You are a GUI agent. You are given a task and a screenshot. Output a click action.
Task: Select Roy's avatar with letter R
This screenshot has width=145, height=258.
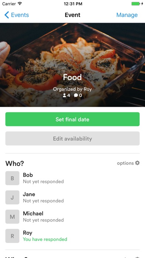[12, 236]
